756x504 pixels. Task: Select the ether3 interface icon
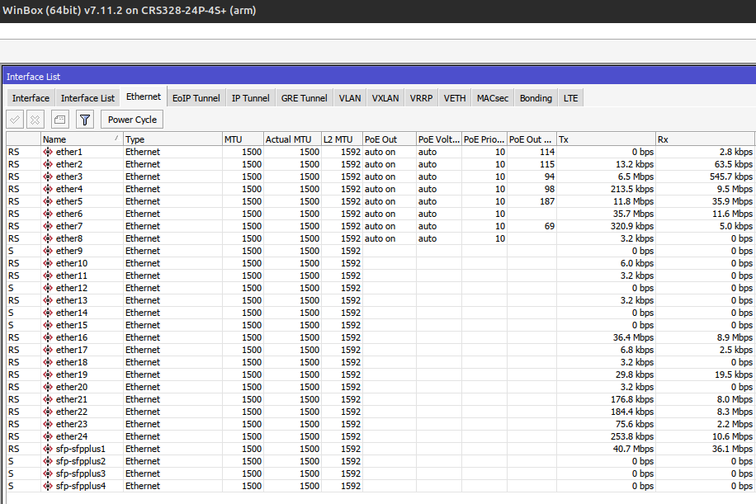48,177
